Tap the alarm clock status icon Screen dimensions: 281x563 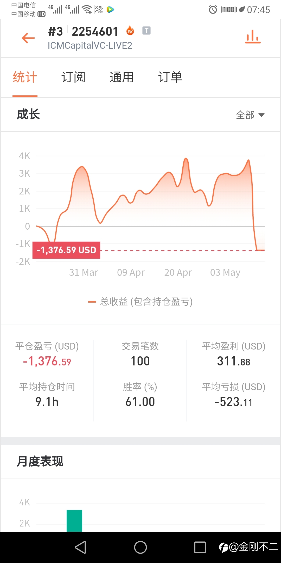[213, 10]
